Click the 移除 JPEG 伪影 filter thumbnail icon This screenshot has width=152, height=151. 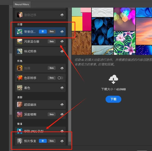click(x=20, y=131)
